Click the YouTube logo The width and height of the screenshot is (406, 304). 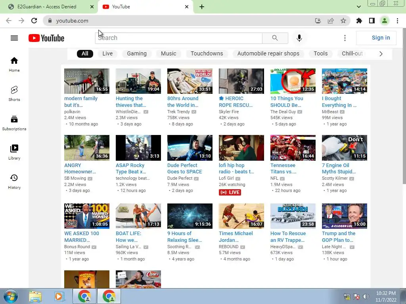(x=46, y=38)
